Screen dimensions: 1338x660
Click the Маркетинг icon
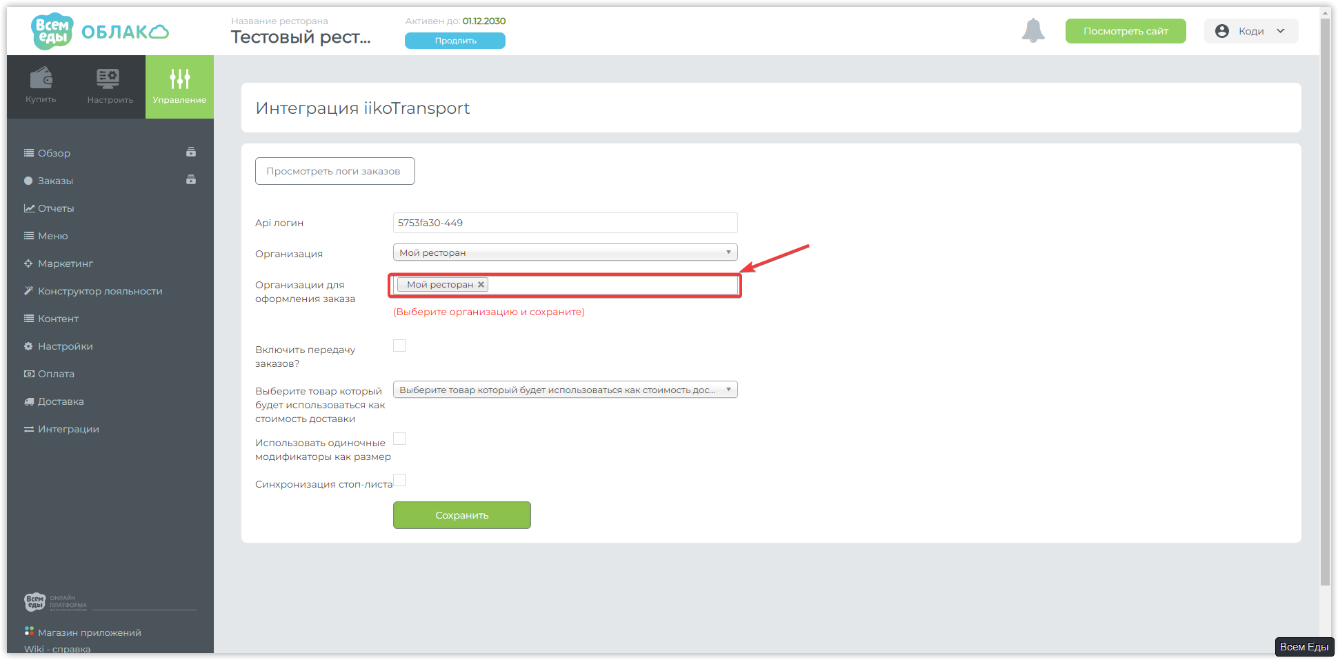[x=28, y=263]
